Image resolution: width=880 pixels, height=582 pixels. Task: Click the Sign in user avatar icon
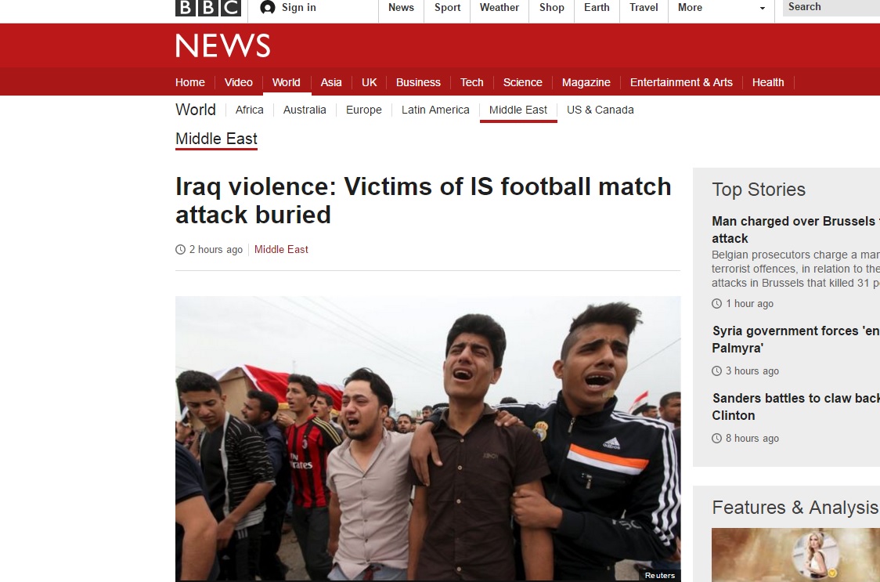click(268, 7)
